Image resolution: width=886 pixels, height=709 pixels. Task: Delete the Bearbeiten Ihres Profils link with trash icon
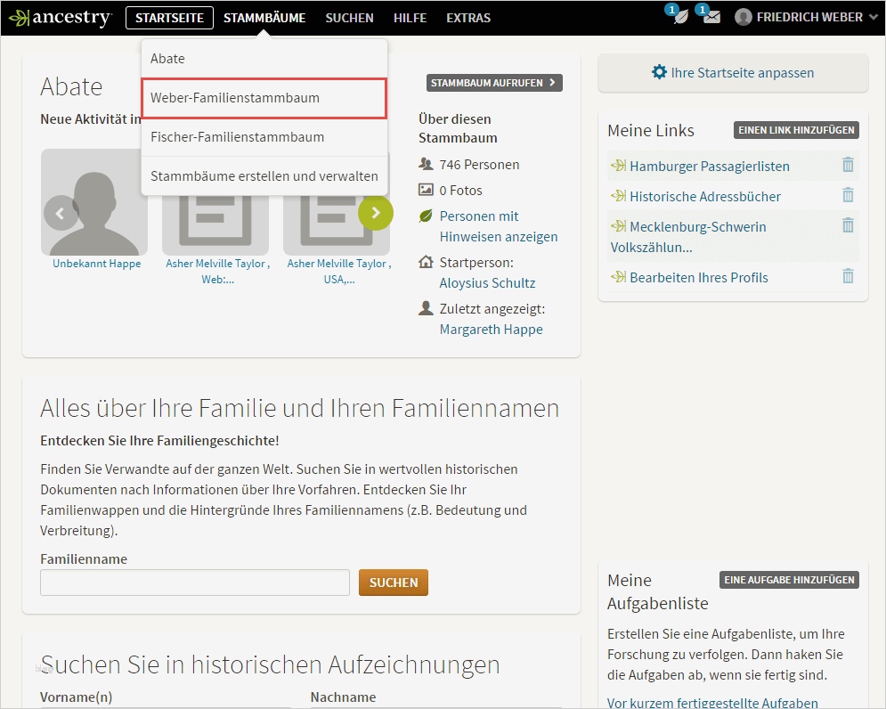click(848, 276)
